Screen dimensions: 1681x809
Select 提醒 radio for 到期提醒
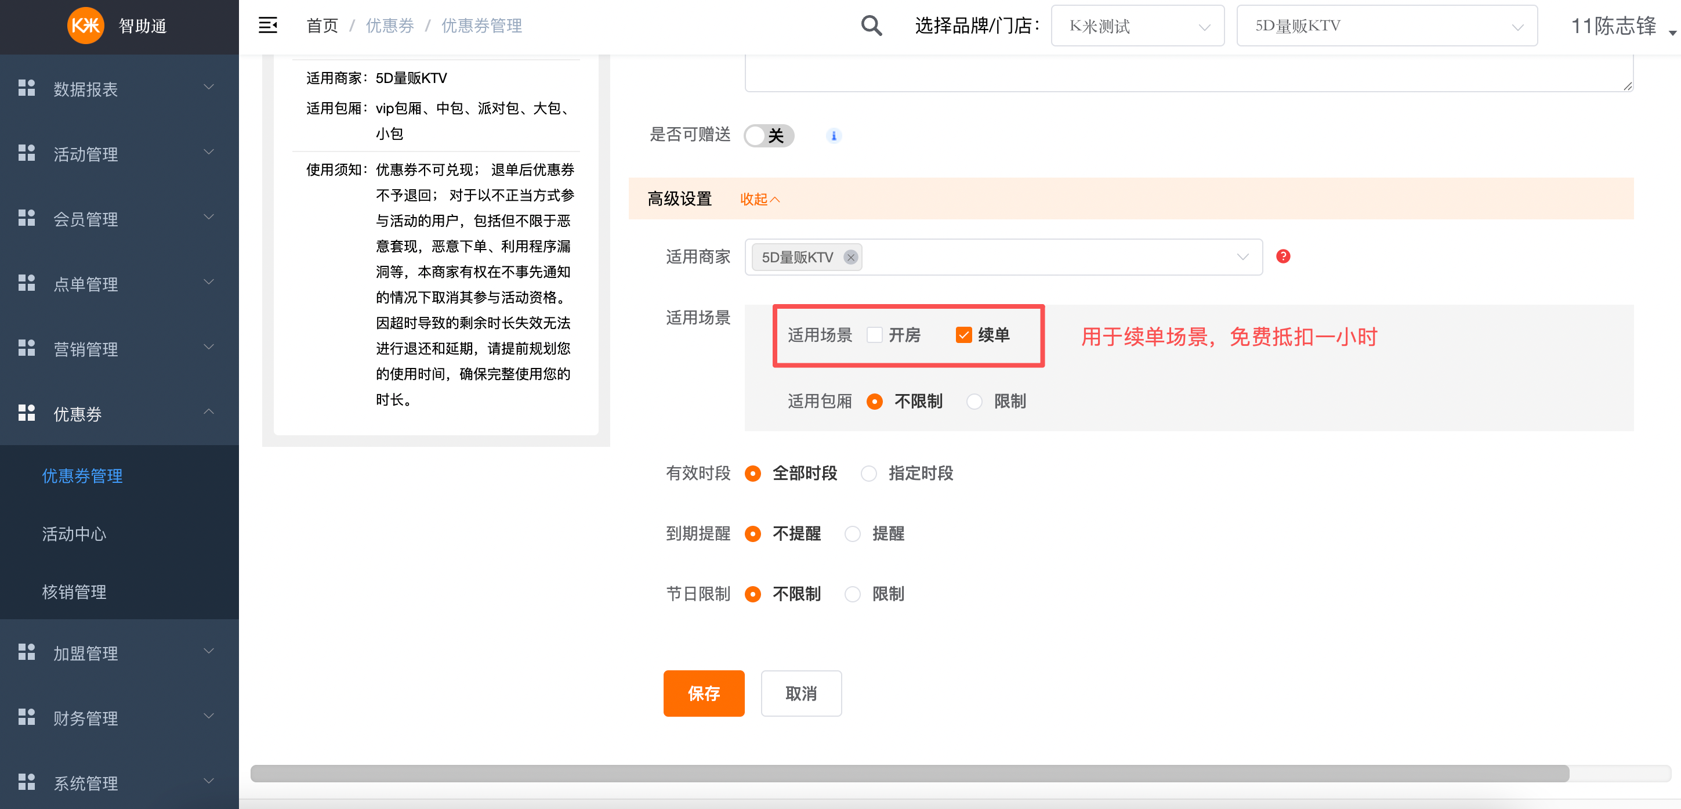point(852,534)
